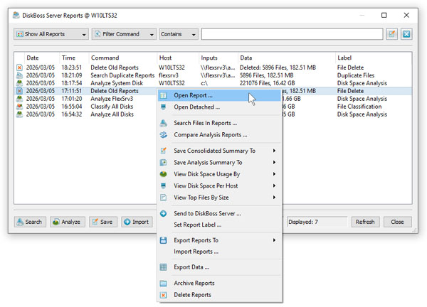This screenshot has width=427, height=307.
Task: Expand View Disk Space Per Host submenu arrow
Action: coord(274,185)
